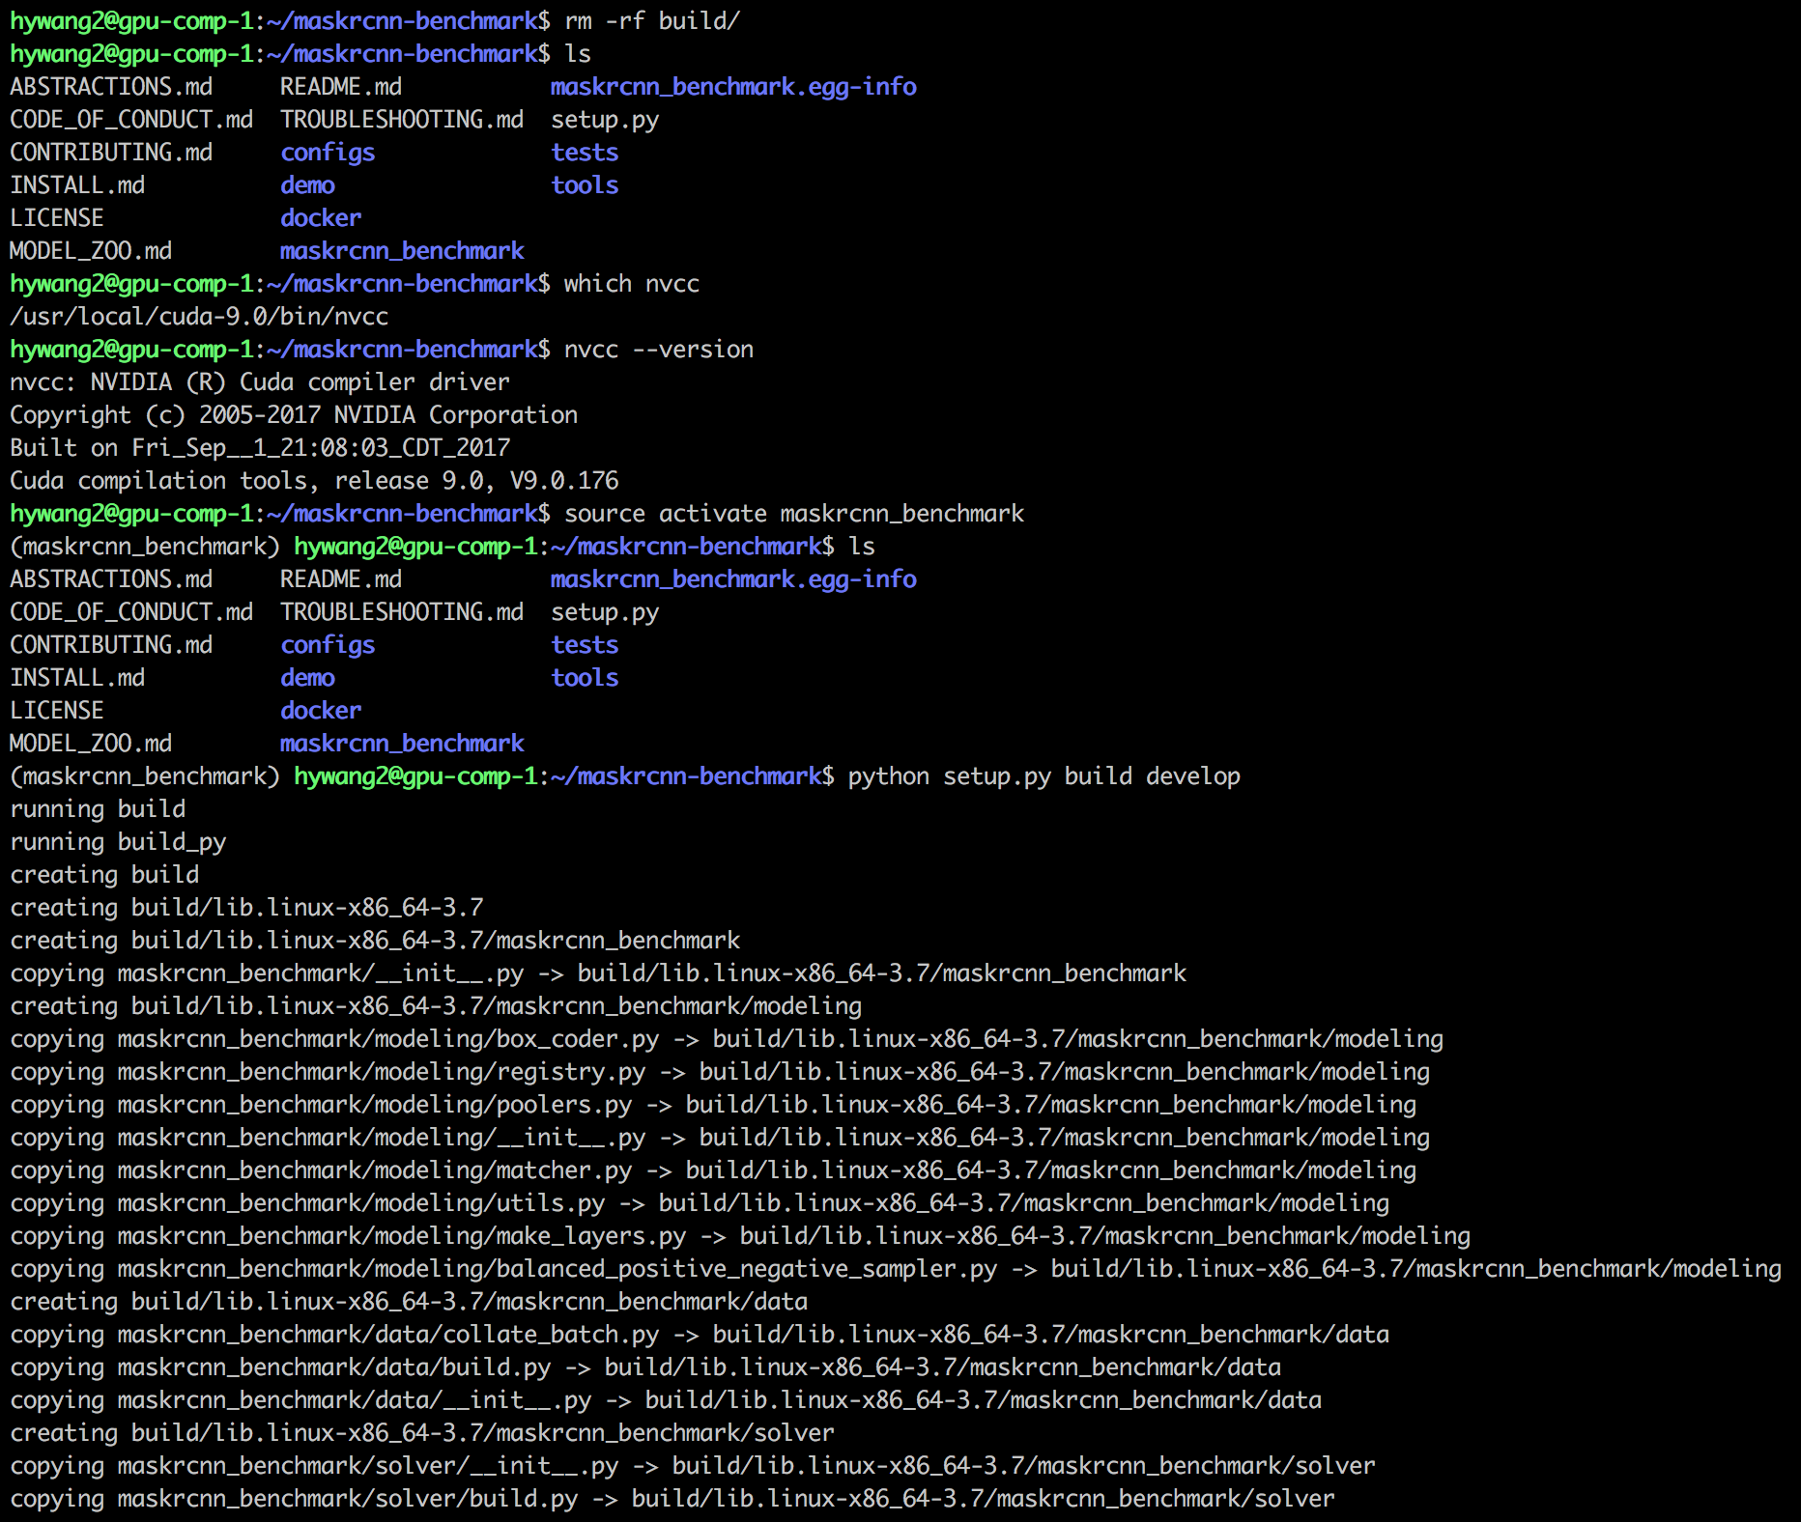Select the README.md file name
The width and height of the screenshot is (1801, 1522).
click(341, 86)
